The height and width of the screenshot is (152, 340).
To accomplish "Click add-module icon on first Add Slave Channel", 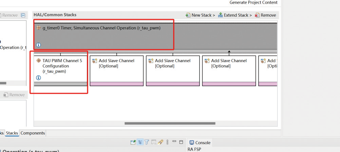I will (95, 61).
